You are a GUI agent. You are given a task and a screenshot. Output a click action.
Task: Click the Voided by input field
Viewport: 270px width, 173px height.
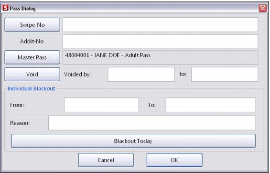pyautogui.click(x=141, y=74)
